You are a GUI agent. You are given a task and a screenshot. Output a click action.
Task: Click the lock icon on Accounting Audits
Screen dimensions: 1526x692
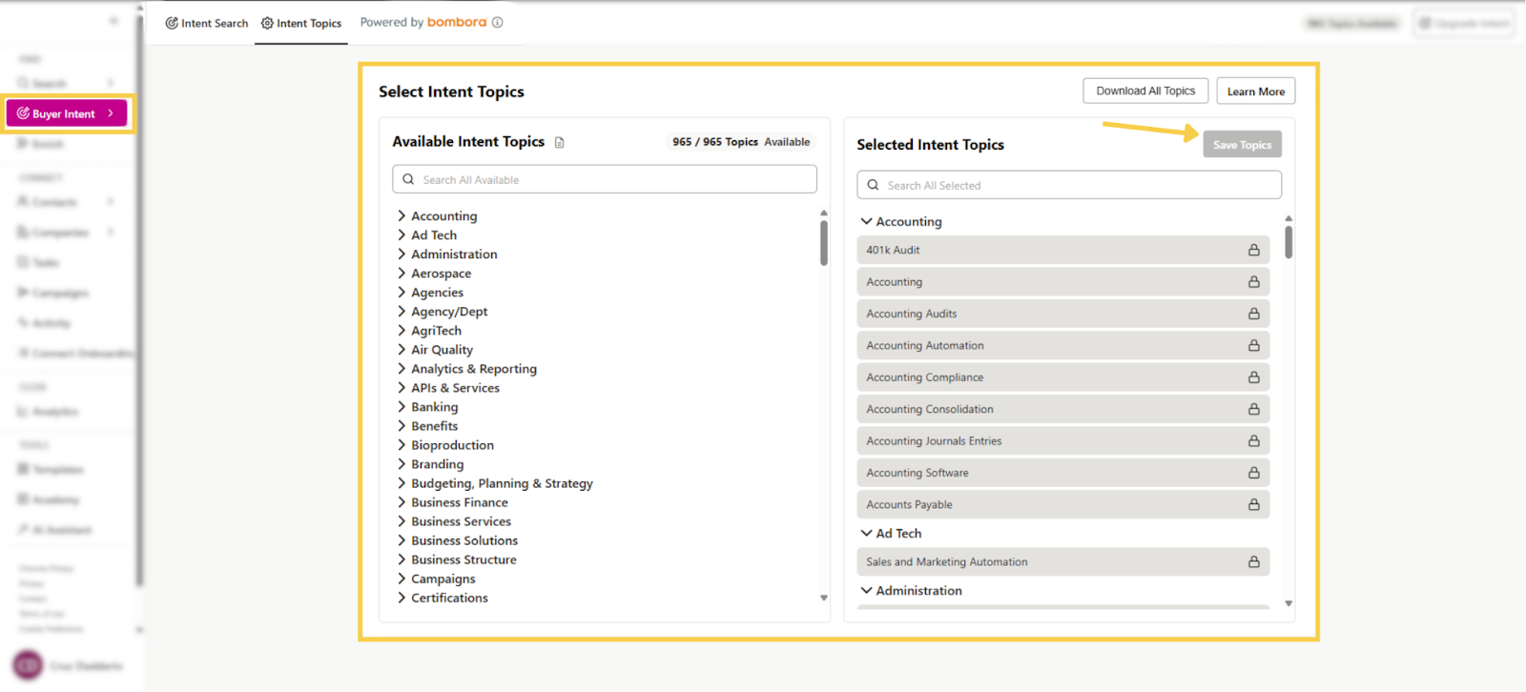1254,314
